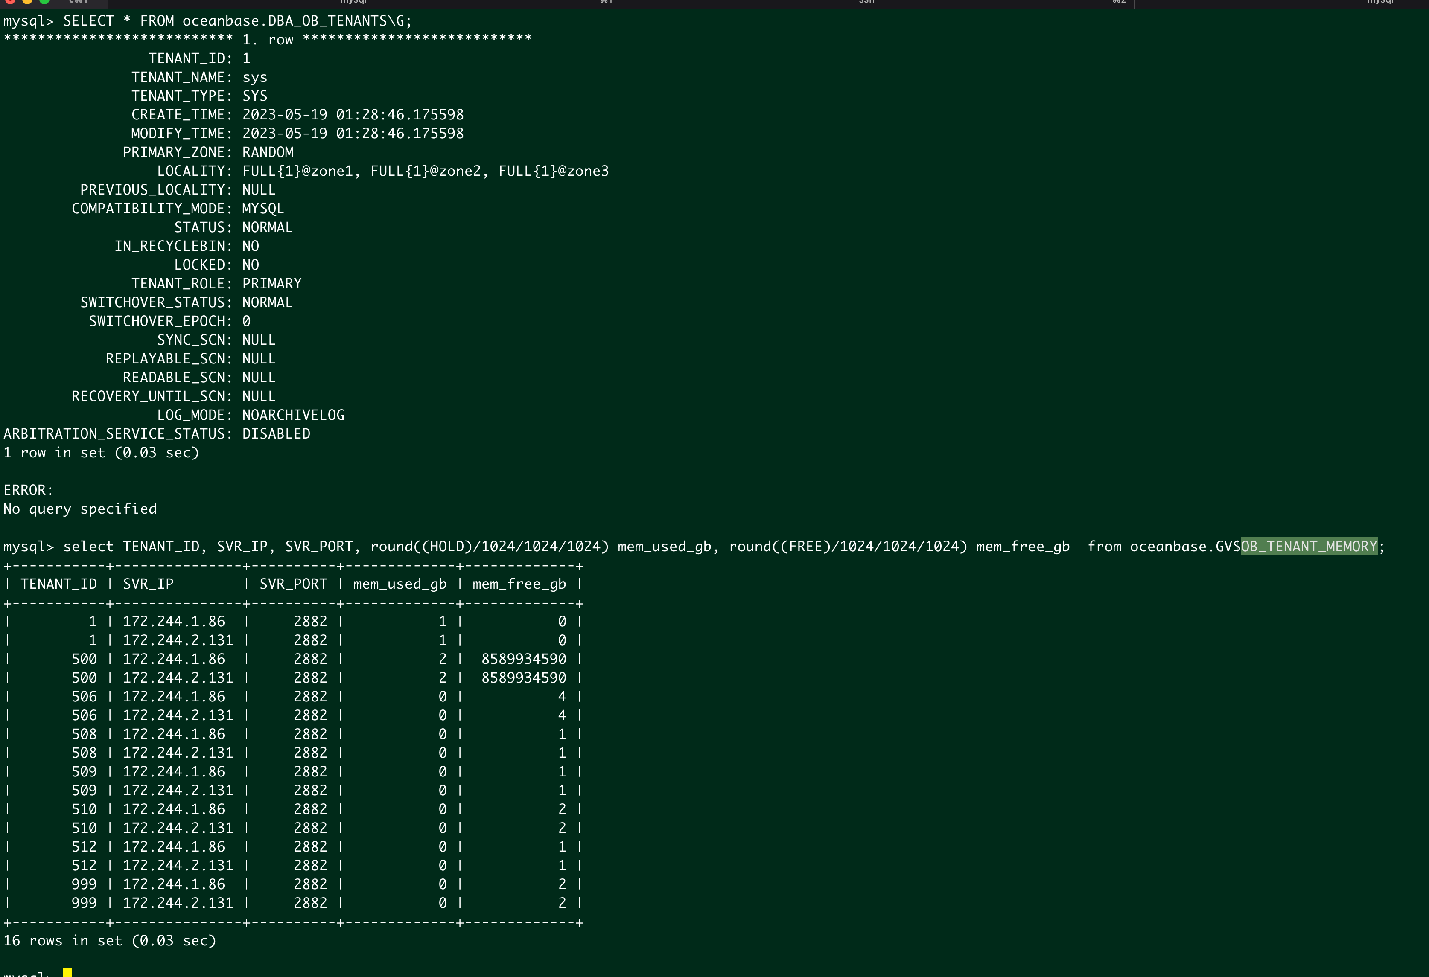Viewport: 1429px width, 977px height.
Task: Click the STATUS value 'NORMAL'
Action: 268,227
